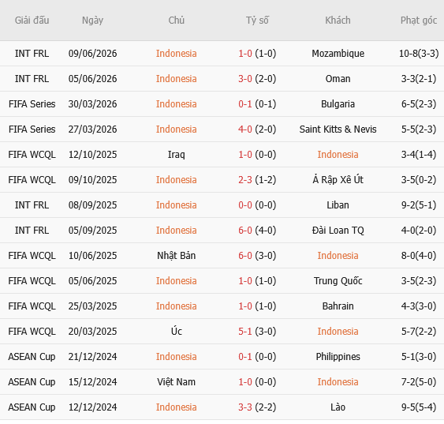Select the 6-0 score against Đài Loan TQ
Screen dimensions: 444x424
tap(245, 230)
